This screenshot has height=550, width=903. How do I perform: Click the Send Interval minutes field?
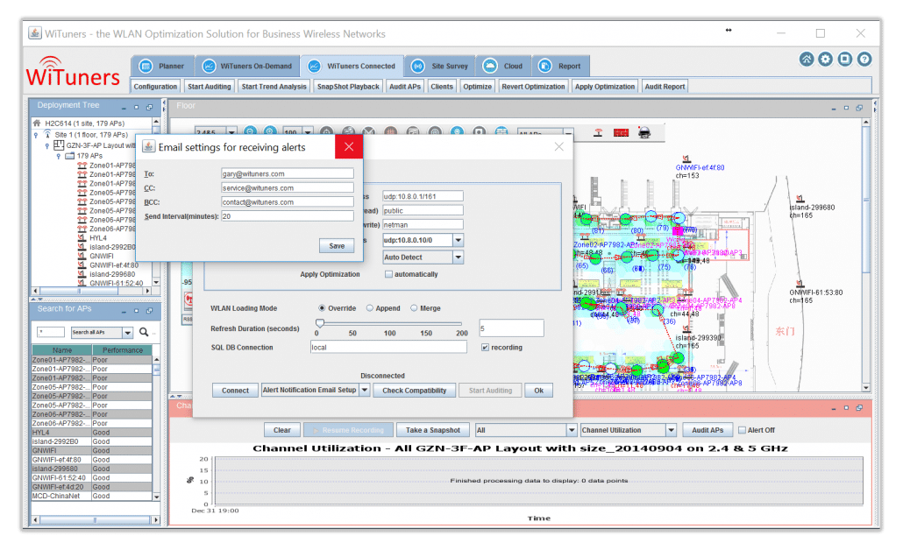[x=288, y=216]
